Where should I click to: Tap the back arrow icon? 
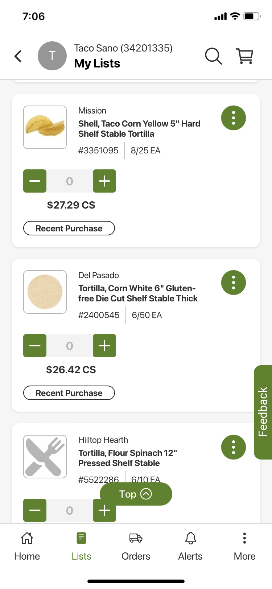(x=18, y=56)
